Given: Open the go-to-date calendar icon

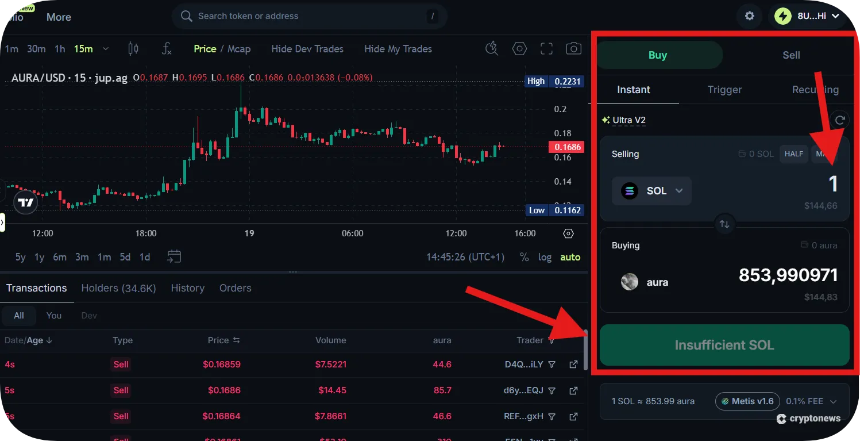Looking at the screenshot, I should [x=174, y=258].
